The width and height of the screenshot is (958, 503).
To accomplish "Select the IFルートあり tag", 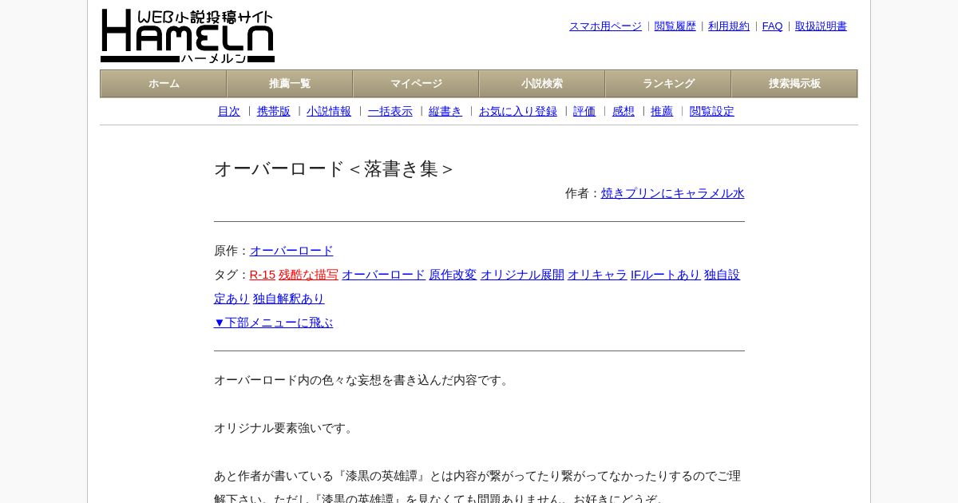I will (666, 275).
